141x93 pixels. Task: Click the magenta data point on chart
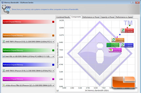[117, 37]
